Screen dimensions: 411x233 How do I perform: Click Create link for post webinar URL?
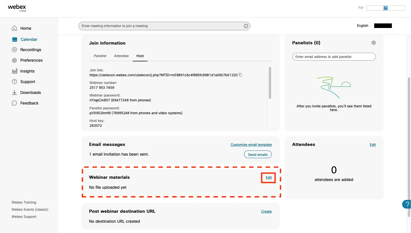pos(266,212)
